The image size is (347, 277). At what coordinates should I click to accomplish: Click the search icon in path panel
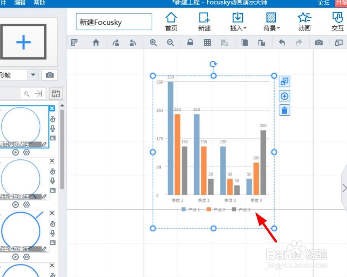[27, 94]
